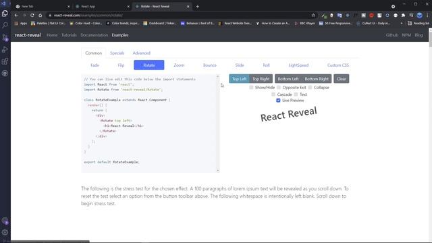Screen dimensions: 432x243
Task: Enable the Text checkbox
Action: [296, 94]
